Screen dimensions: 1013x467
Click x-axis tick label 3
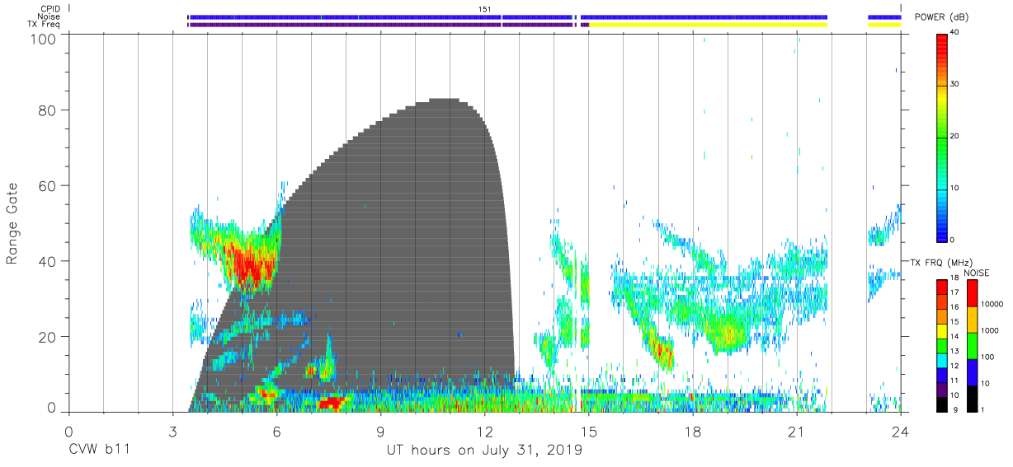[x=172, y=431]
